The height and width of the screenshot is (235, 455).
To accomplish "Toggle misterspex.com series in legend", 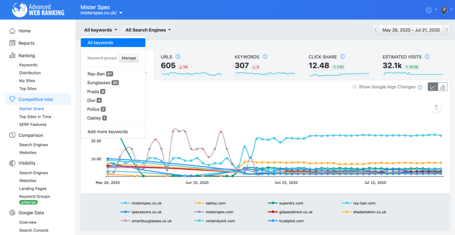I will point(214,212).
